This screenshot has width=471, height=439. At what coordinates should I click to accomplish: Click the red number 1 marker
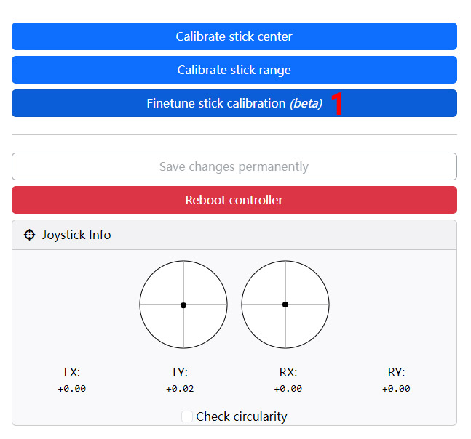[x=336, y=104]
